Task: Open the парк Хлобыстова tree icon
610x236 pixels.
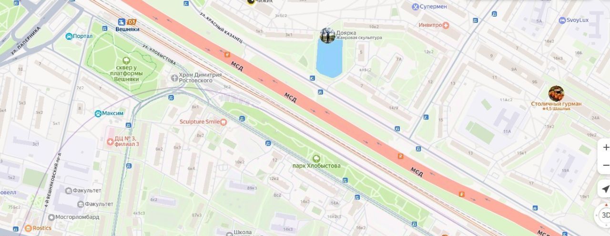Action: 316,159
